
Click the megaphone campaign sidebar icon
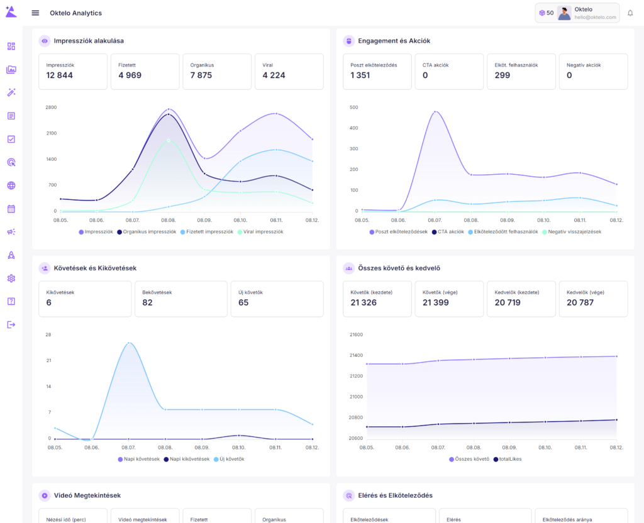pyautogui.click(x=11, y=232)
